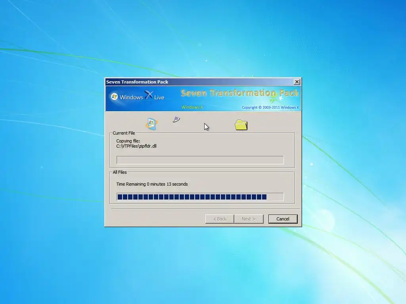Click the disabled Next button
This screenshot has width=406, height=304.
point(249,219)
